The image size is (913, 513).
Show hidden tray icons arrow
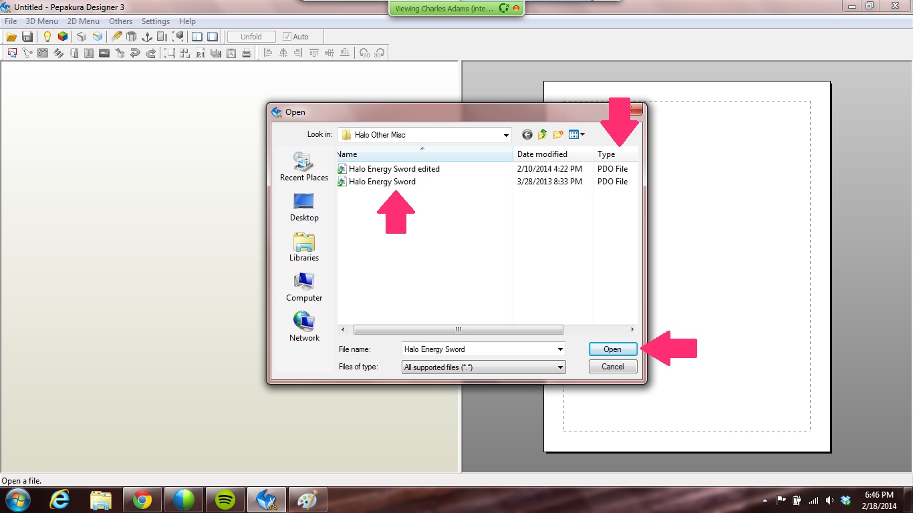click(x=765, y=500)
